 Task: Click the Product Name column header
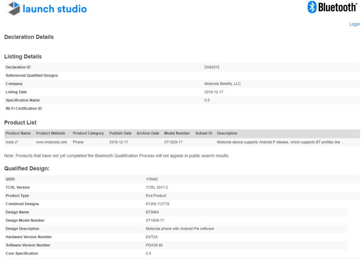pos(18,133)
